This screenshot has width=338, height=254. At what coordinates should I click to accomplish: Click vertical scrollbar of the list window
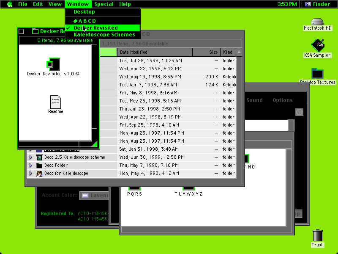click(239, 117)
